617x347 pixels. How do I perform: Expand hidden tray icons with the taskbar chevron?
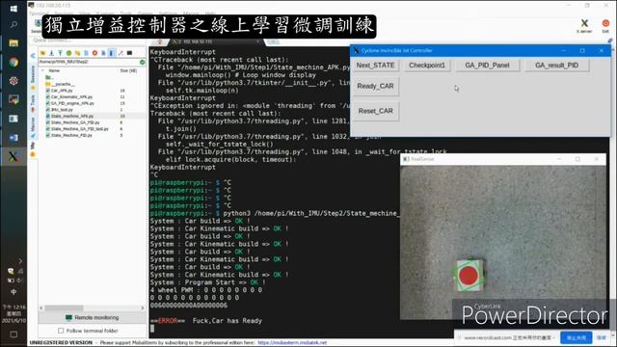tap(19, 261)
